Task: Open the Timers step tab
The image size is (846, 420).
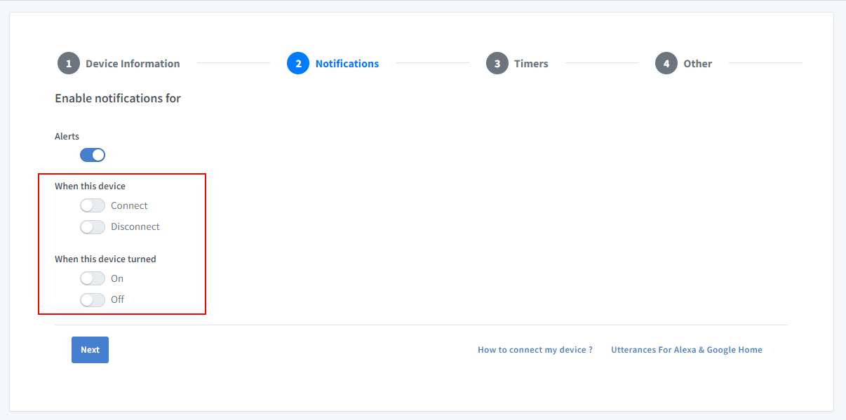Action: point(531,63)
